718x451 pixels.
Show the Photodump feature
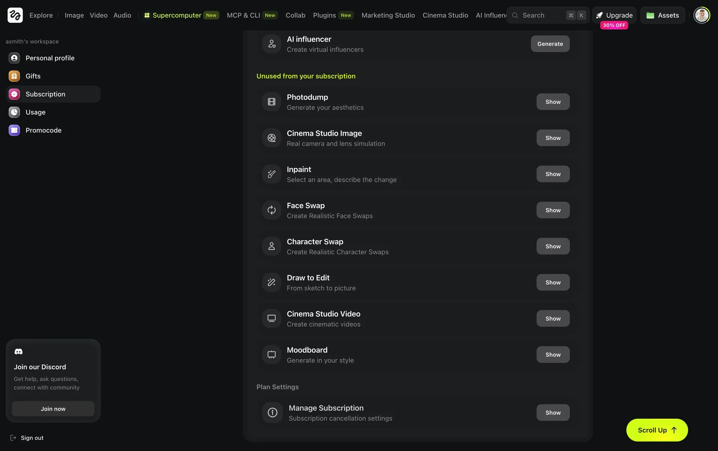(553, 102)
